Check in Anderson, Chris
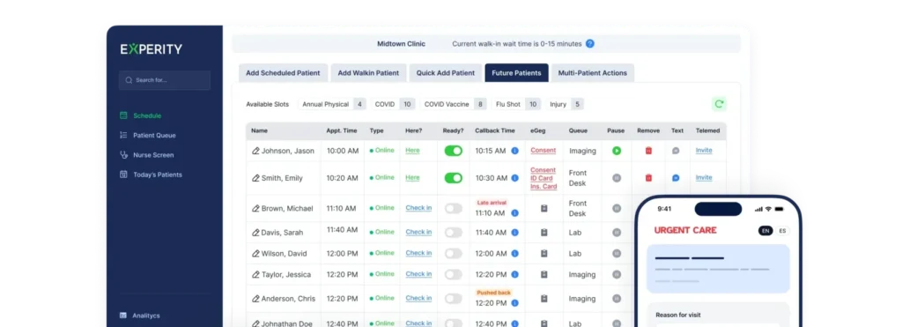 (x=418, y=298)
